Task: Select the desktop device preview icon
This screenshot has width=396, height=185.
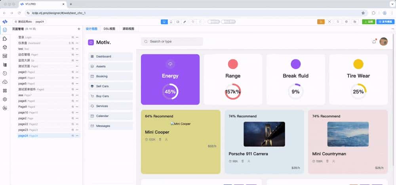Action: tap(164, 22)
